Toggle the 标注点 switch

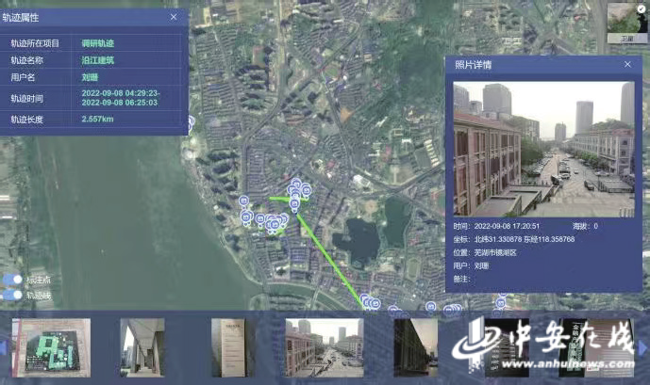click(14, 280)
